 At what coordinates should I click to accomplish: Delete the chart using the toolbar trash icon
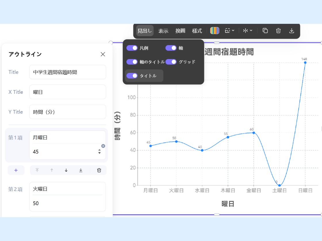coord(278,31)
